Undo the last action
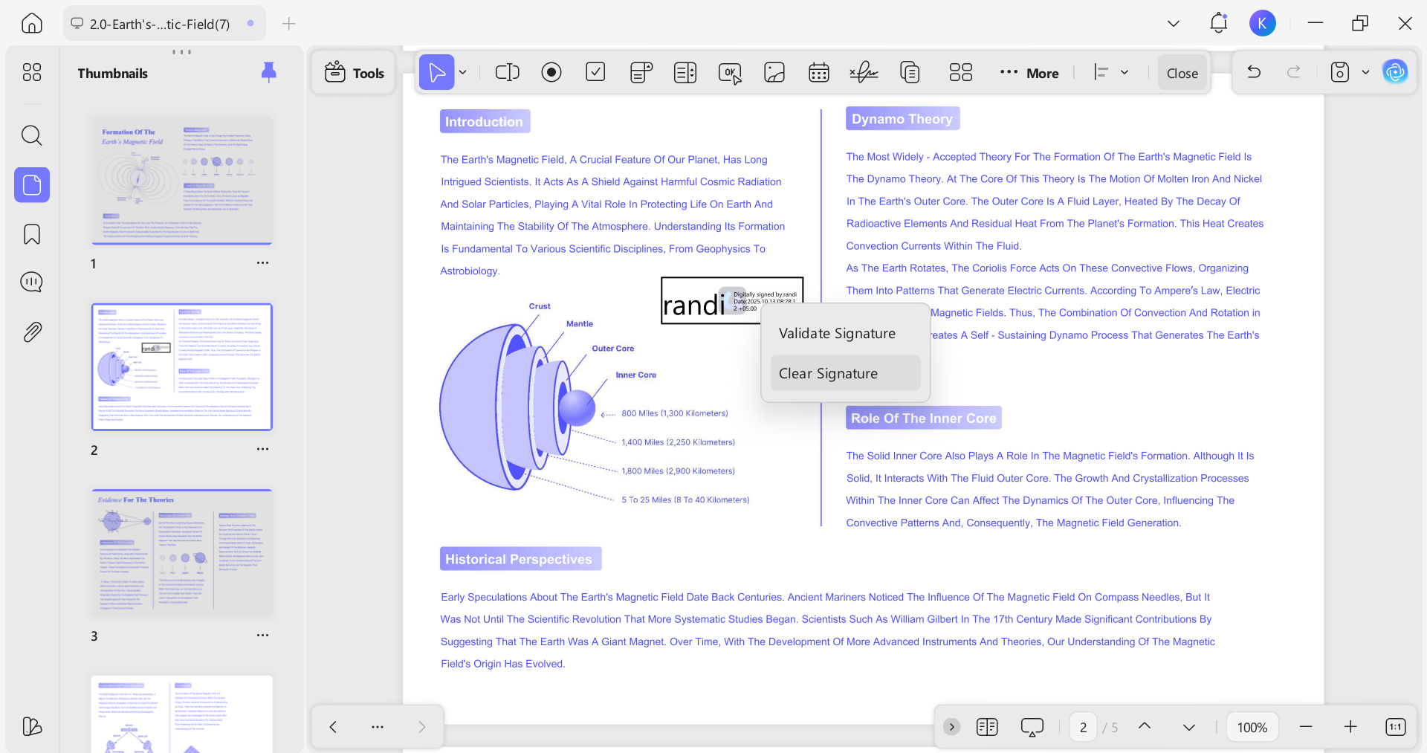Viewport: 1427px width, 753px height. click(x=1254, y=72)
